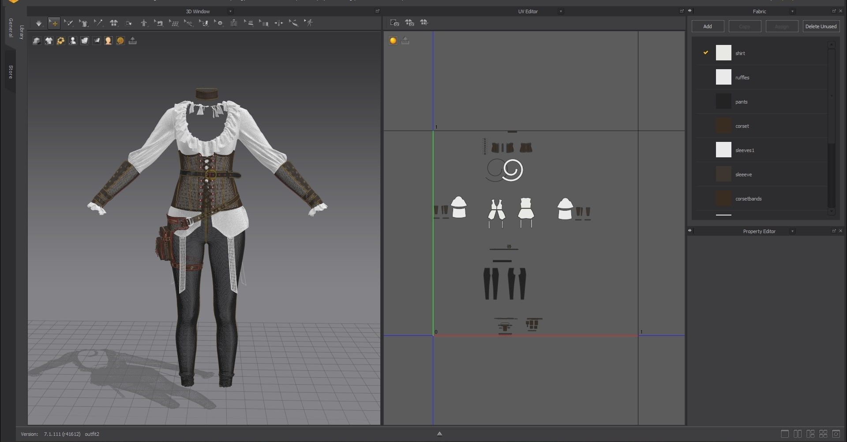847x442 pixels.
Task: Toggle Show Garment shirt icon
Action: point(49,41)
